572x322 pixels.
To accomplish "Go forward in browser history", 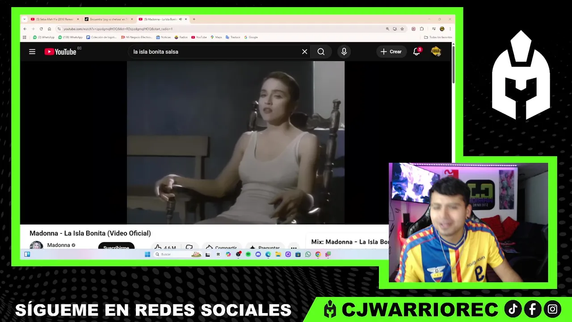I will tap(33, 29).
